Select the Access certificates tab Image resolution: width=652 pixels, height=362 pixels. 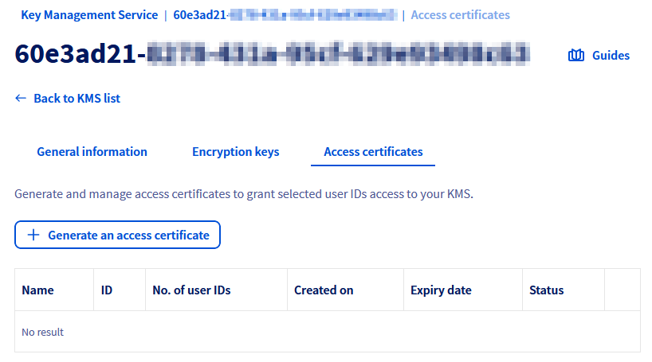click(x=373, y=152)
